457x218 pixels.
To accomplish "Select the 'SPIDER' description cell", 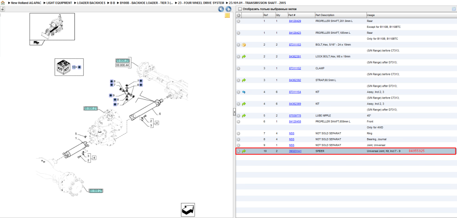I will pyautogui.click(x=320, y=151).
